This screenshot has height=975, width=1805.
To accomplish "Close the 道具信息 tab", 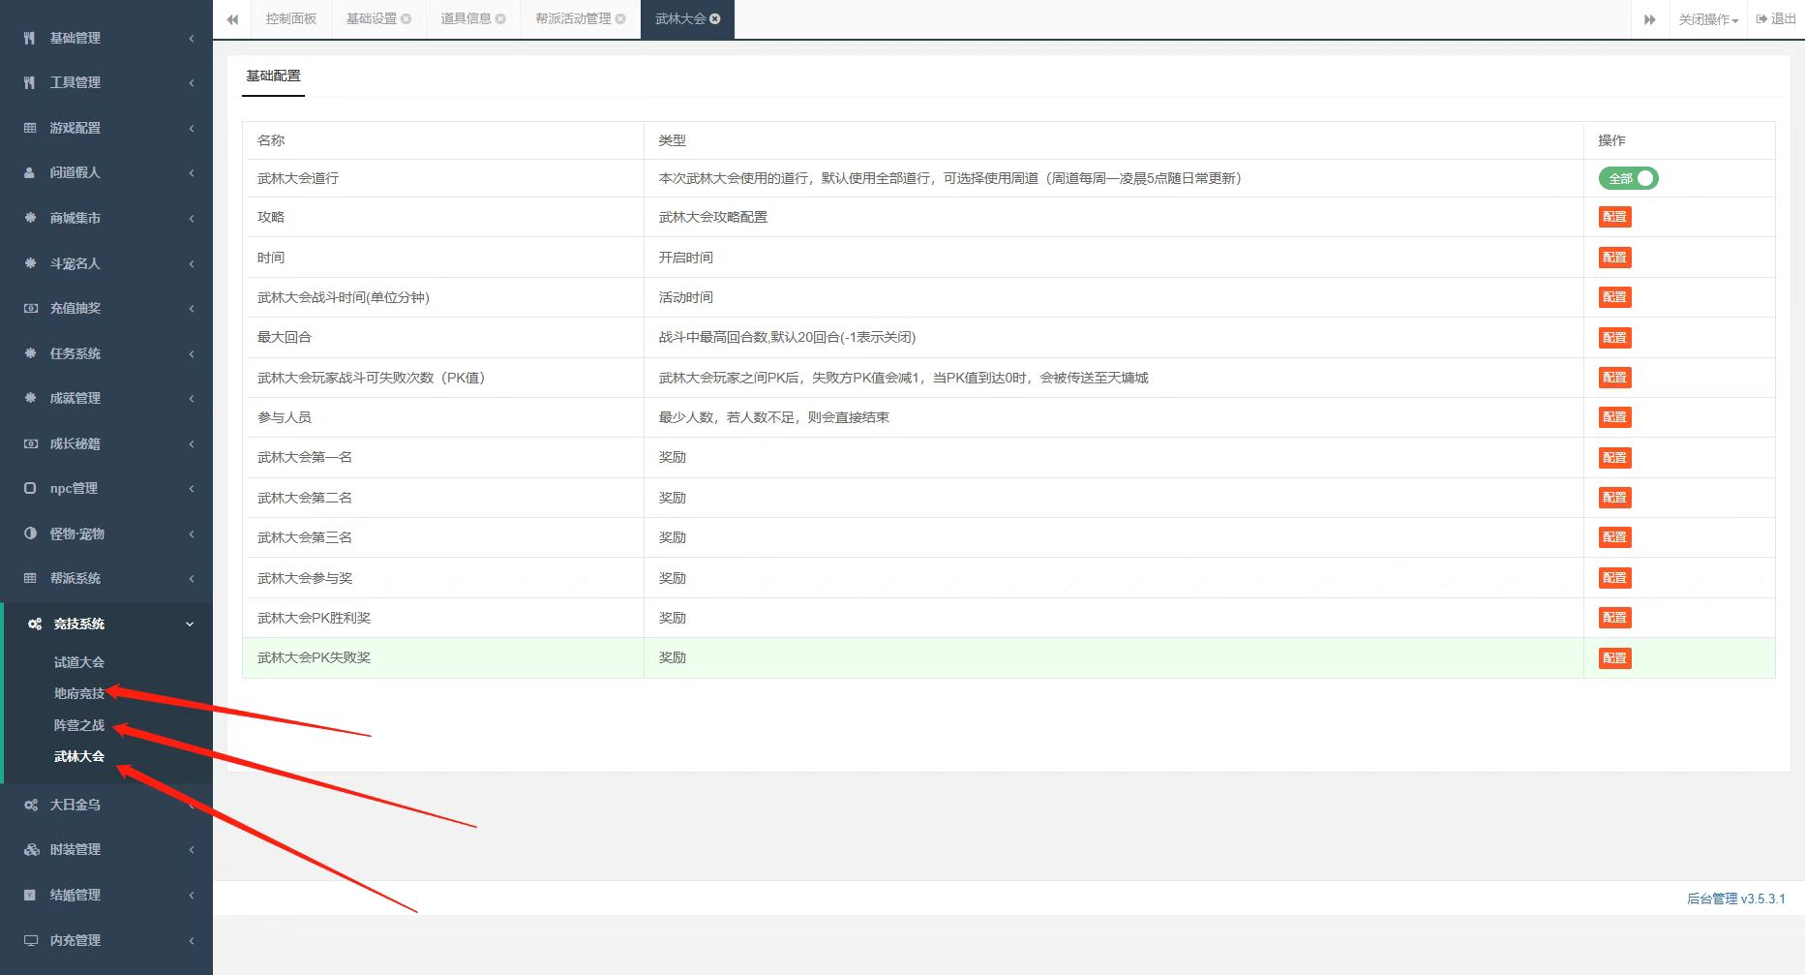I will click(x=500, y=19).
